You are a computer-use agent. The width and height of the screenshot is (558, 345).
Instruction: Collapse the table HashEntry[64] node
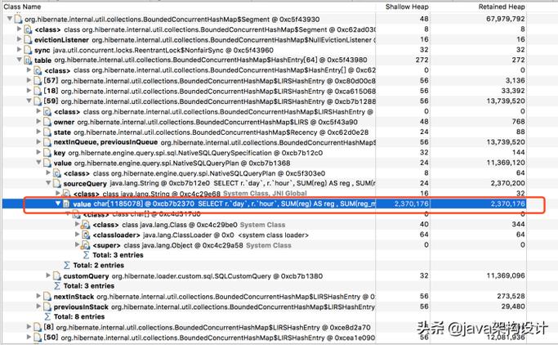point(20,60)
